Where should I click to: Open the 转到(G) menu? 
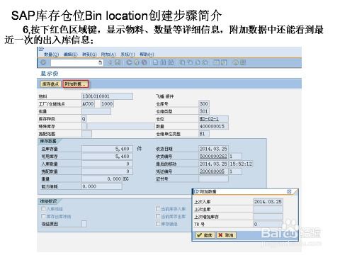(x=89, y=55)
